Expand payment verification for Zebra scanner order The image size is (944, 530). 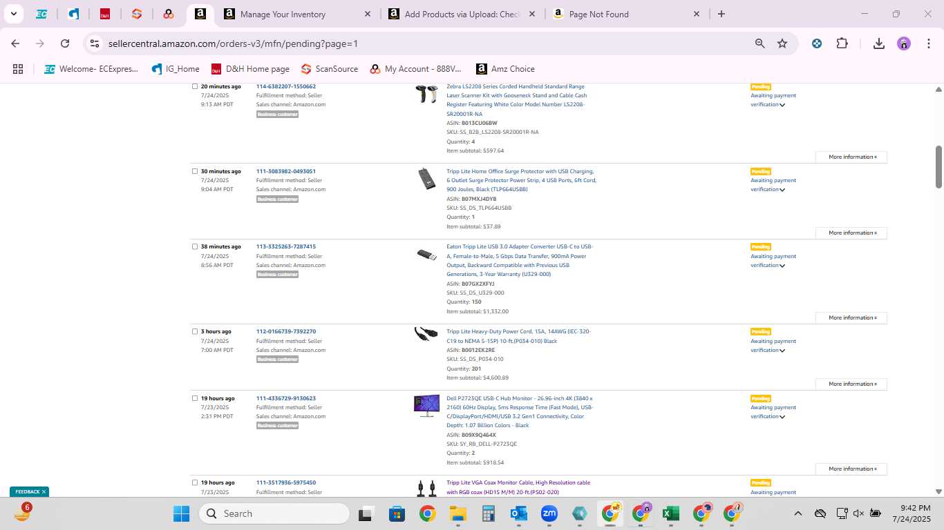(782, 105)
